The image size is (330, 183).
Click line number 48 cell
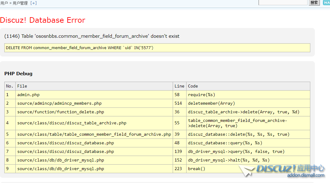179,143
